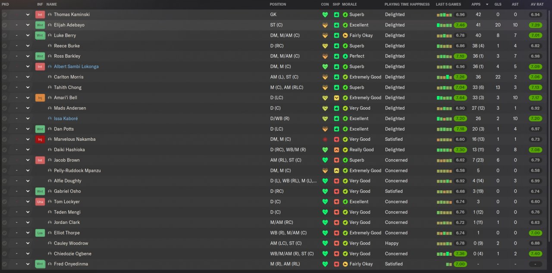Click Amari'i Bell's yellow match sharpness icon
This screenshot has height=273, width=552.
tap(336, 98)
